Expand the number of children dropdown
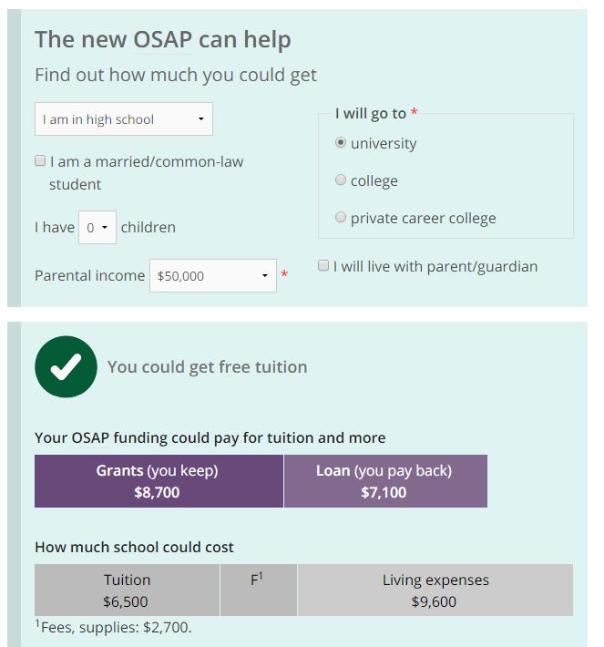 click(97, 227)
